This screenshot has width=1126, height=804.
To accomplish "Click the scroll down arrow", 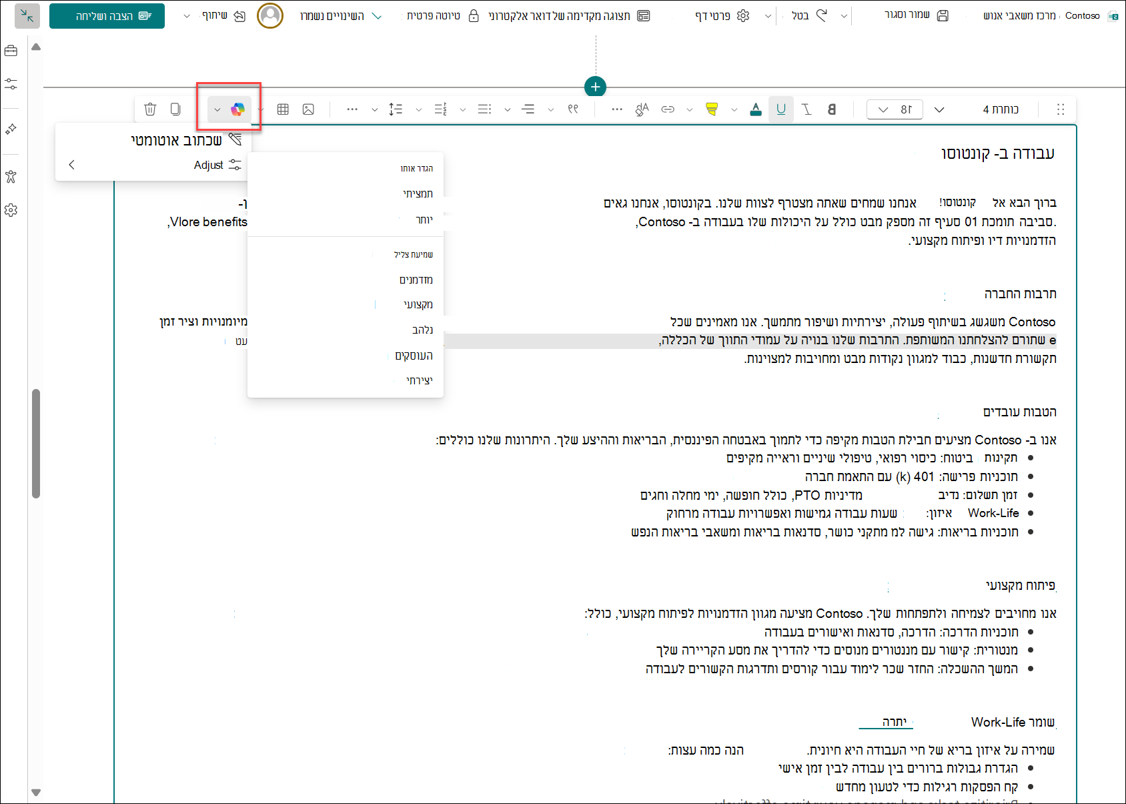I will pyautogui.click(x=36, y=793).
